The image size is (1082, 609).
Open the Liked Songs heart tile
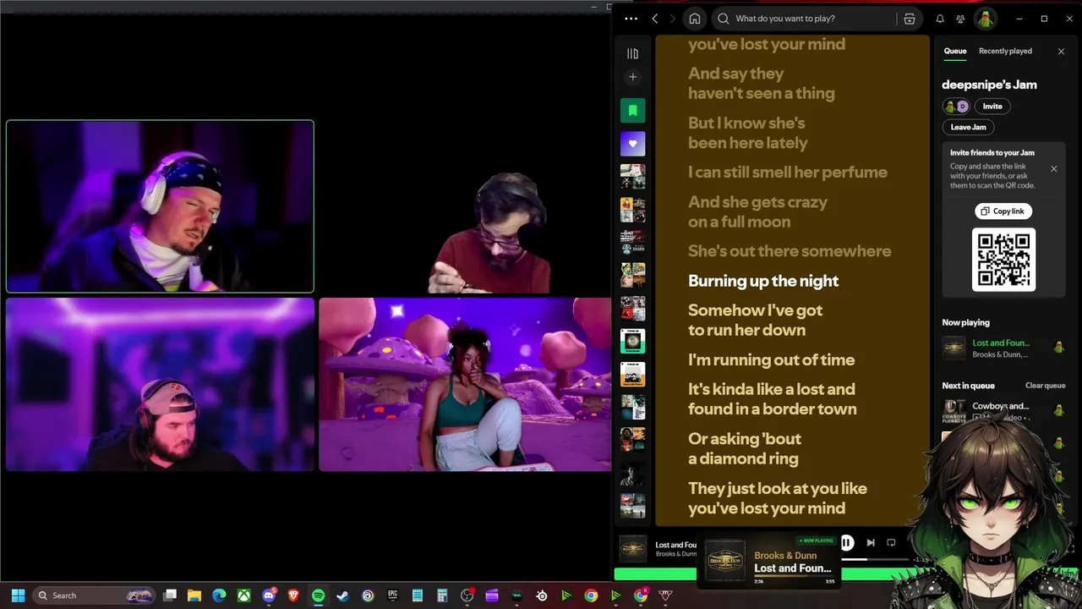(x=632, y=144)
